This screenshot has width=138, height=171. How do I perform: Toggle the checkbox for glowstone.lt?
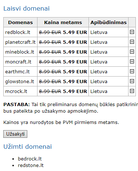tap(132, 81)
